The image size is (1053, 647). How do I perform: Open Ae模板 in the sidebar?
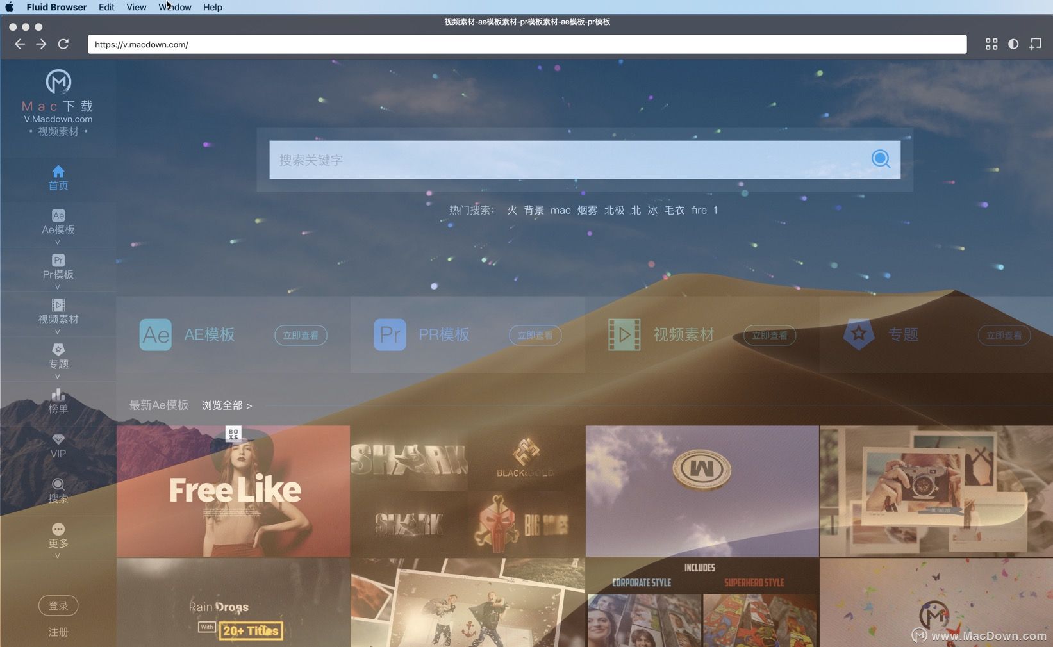[x=58, y=222]
